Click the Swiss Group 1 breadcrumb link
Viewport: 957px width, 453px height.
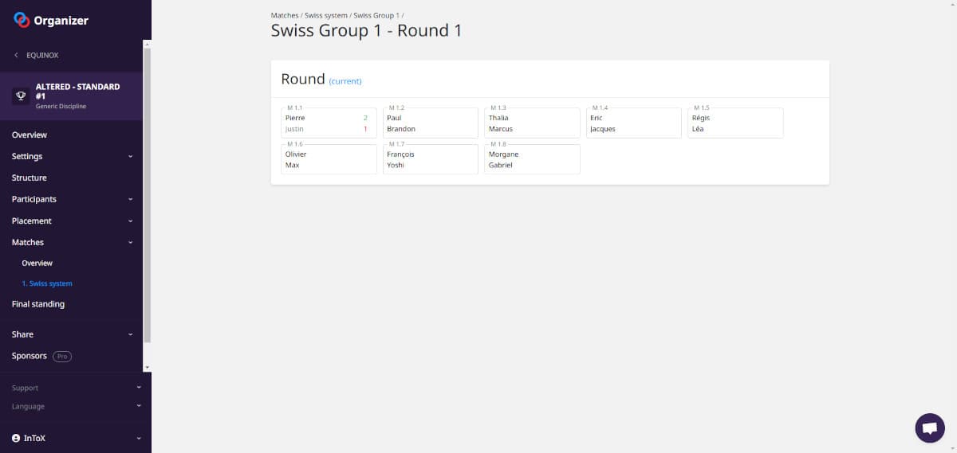376,15
